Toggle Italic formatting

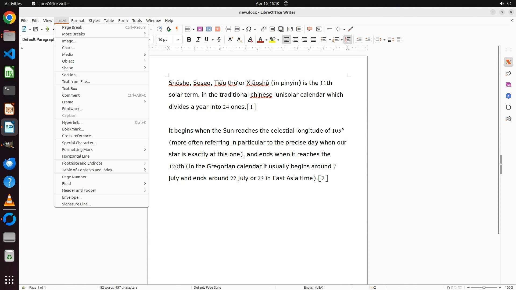[198, 39]
